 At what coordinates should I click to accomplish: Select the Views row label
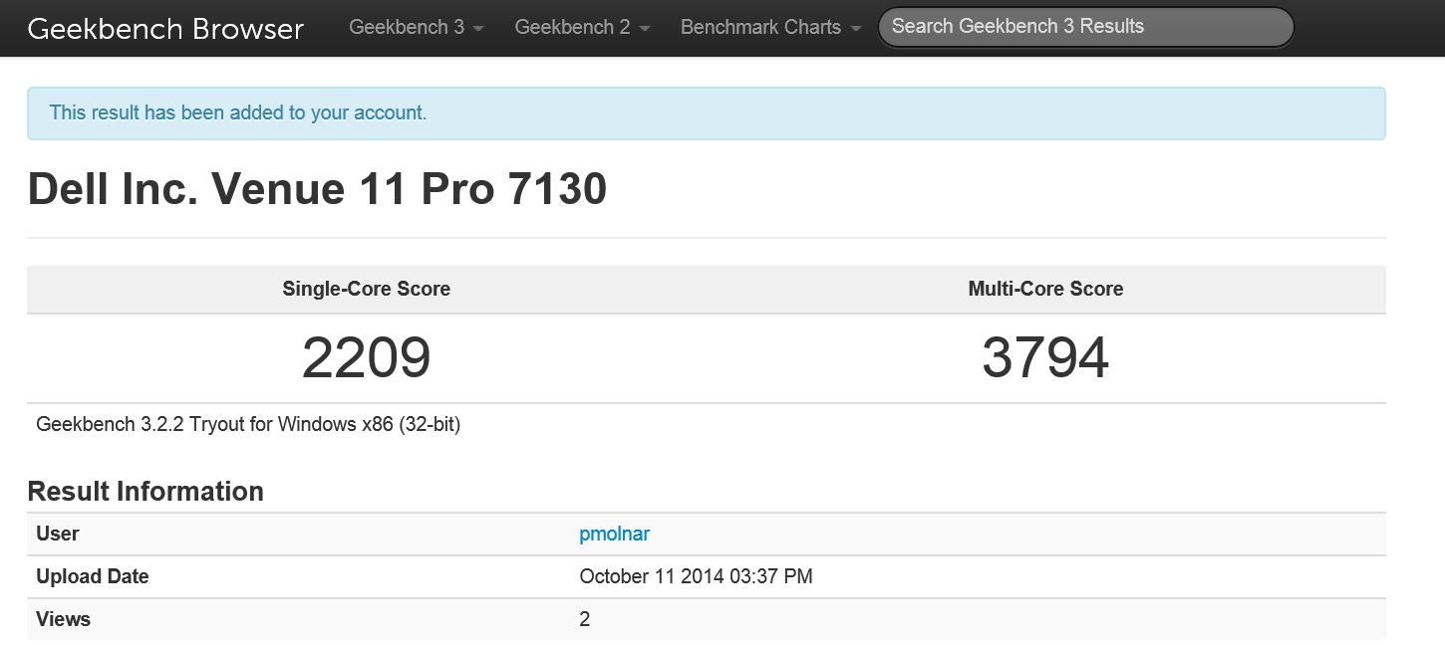pyautogui.click(x=63, y=619)
